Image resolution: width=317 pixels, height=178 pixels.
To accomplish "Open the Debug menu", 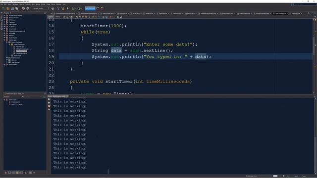I will [x=38, y=4].
